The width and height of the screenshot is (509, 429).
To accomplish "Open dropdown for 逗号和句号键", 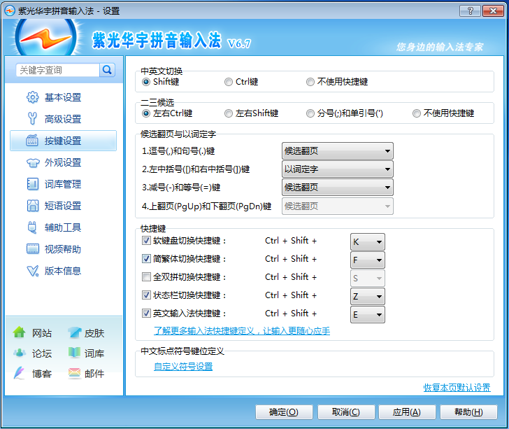I will [x=338, y=150].
